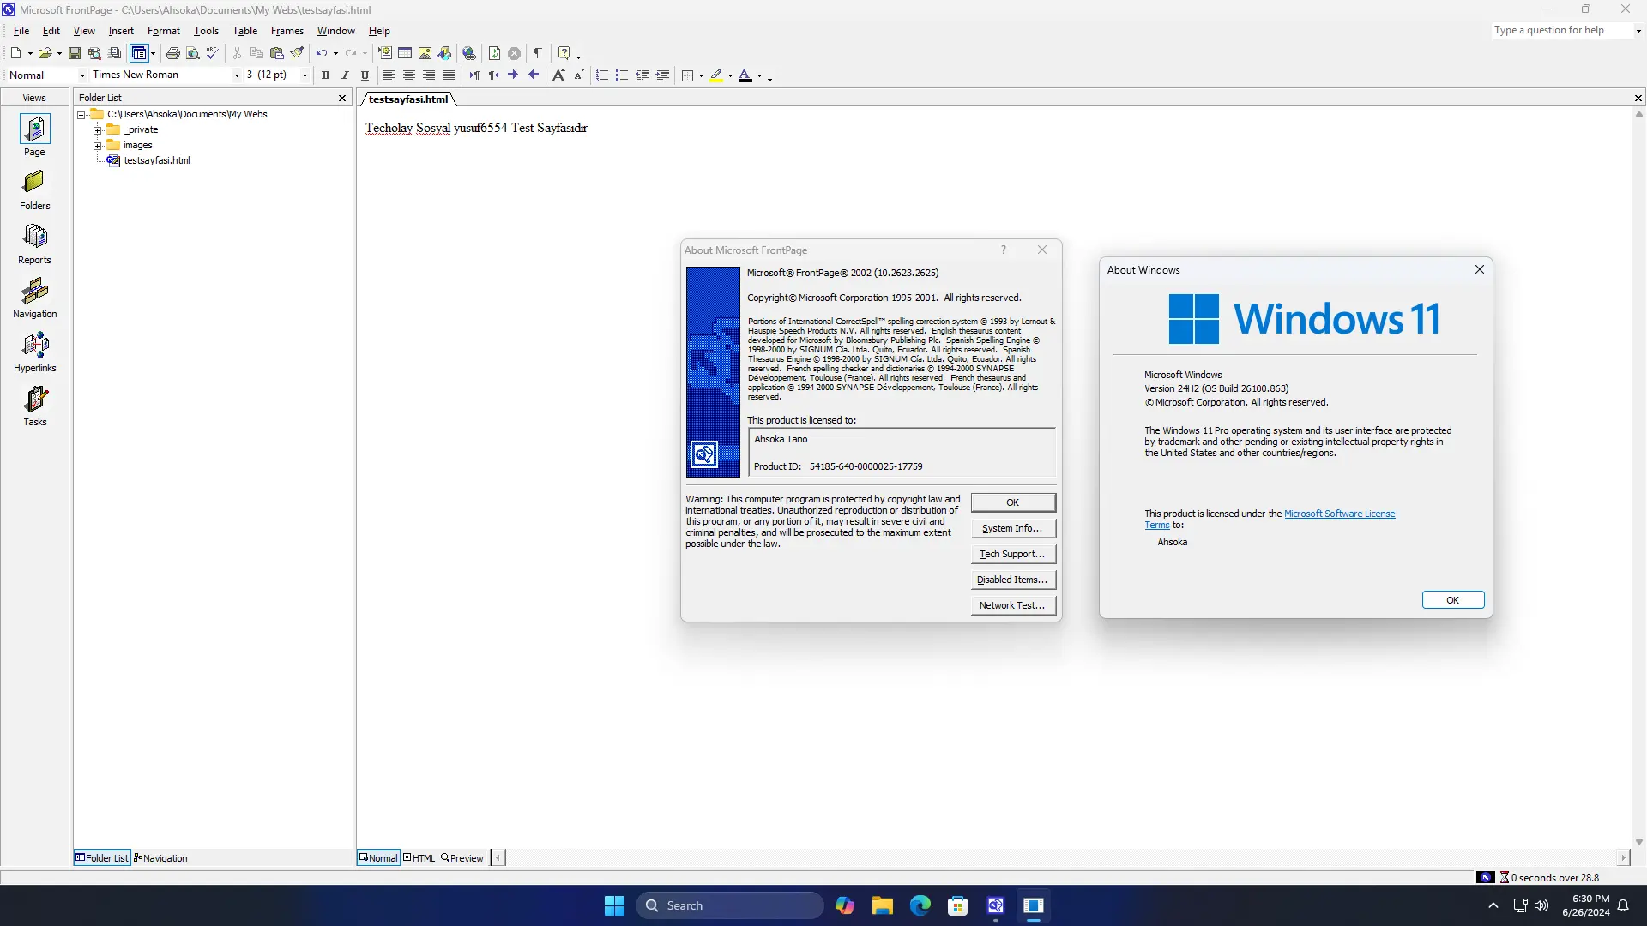Apply the black Font Color button
The width and height of the screenshot is (1647, 926).
coord(745,75)
